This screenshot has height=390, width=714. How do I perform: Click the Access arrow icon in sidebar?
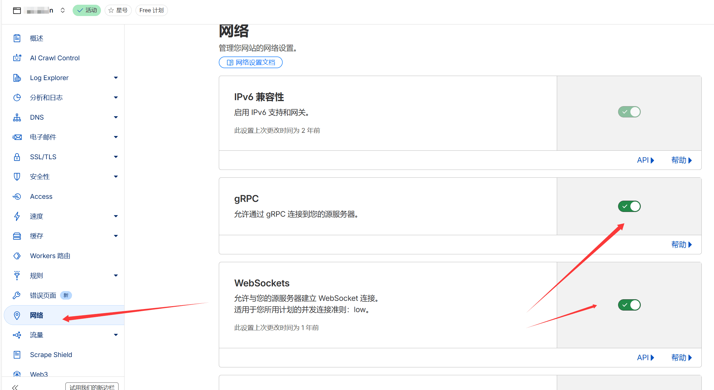tap(17, 197)
